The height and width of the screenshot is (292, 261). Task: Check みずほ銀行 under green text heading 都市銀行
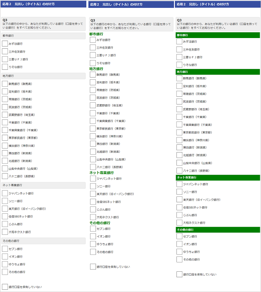pyautogui.click(x=93, y=40)
